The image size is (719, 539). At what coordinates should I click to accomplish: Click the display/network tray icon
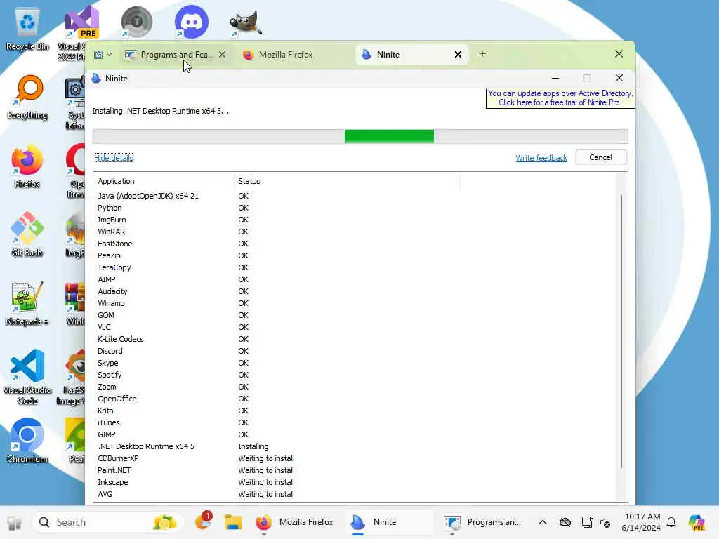pos(587,522)
